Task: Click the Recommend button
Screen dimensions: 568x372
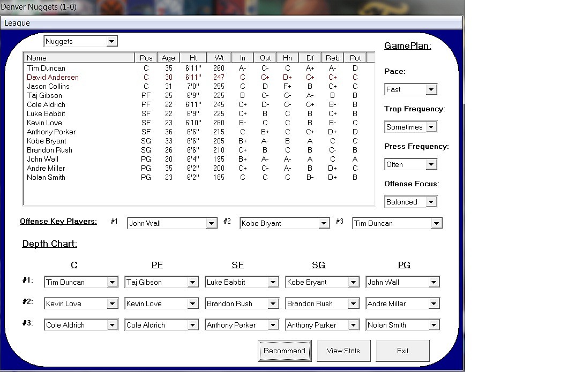Action: click(285, 351)
